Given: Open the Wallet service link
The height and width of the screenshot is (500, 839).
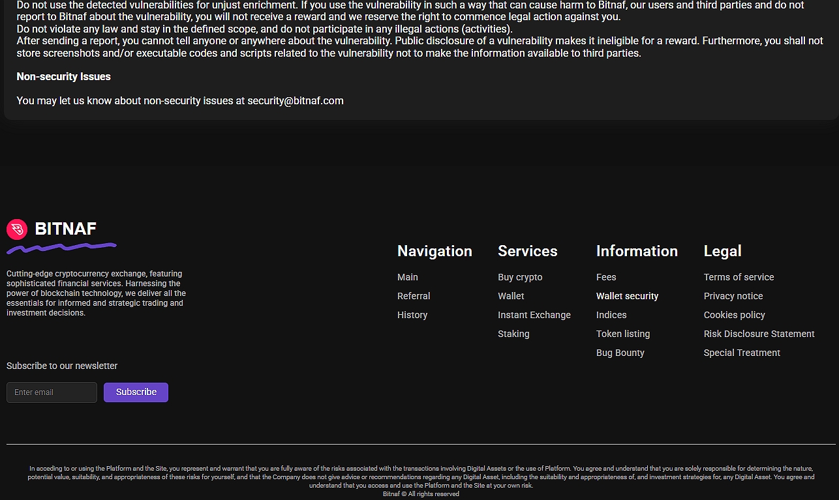Looking at the screenshot, I should [511, 296].
